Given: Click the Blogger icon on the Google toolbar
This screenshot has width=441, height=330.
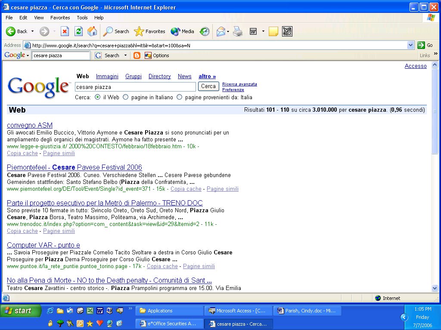Looking at the screenshot, I should point(137,55).
